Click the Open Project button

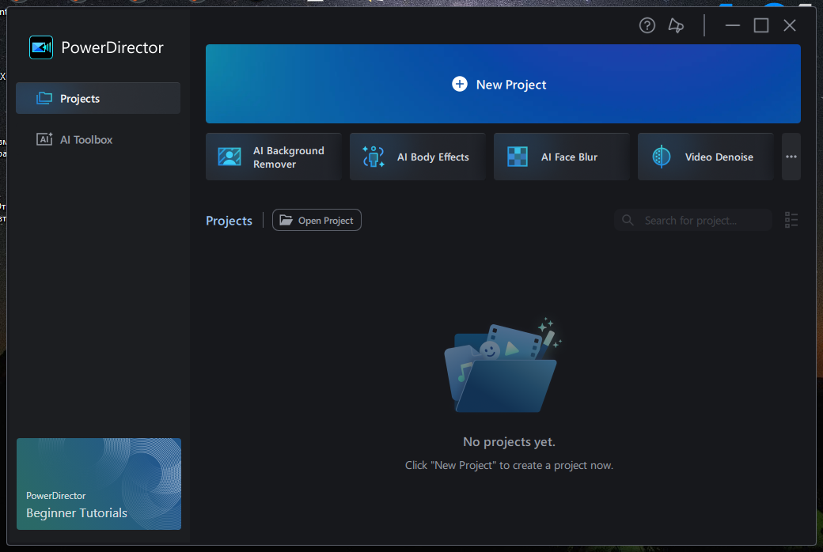click(x=317, y=221)
